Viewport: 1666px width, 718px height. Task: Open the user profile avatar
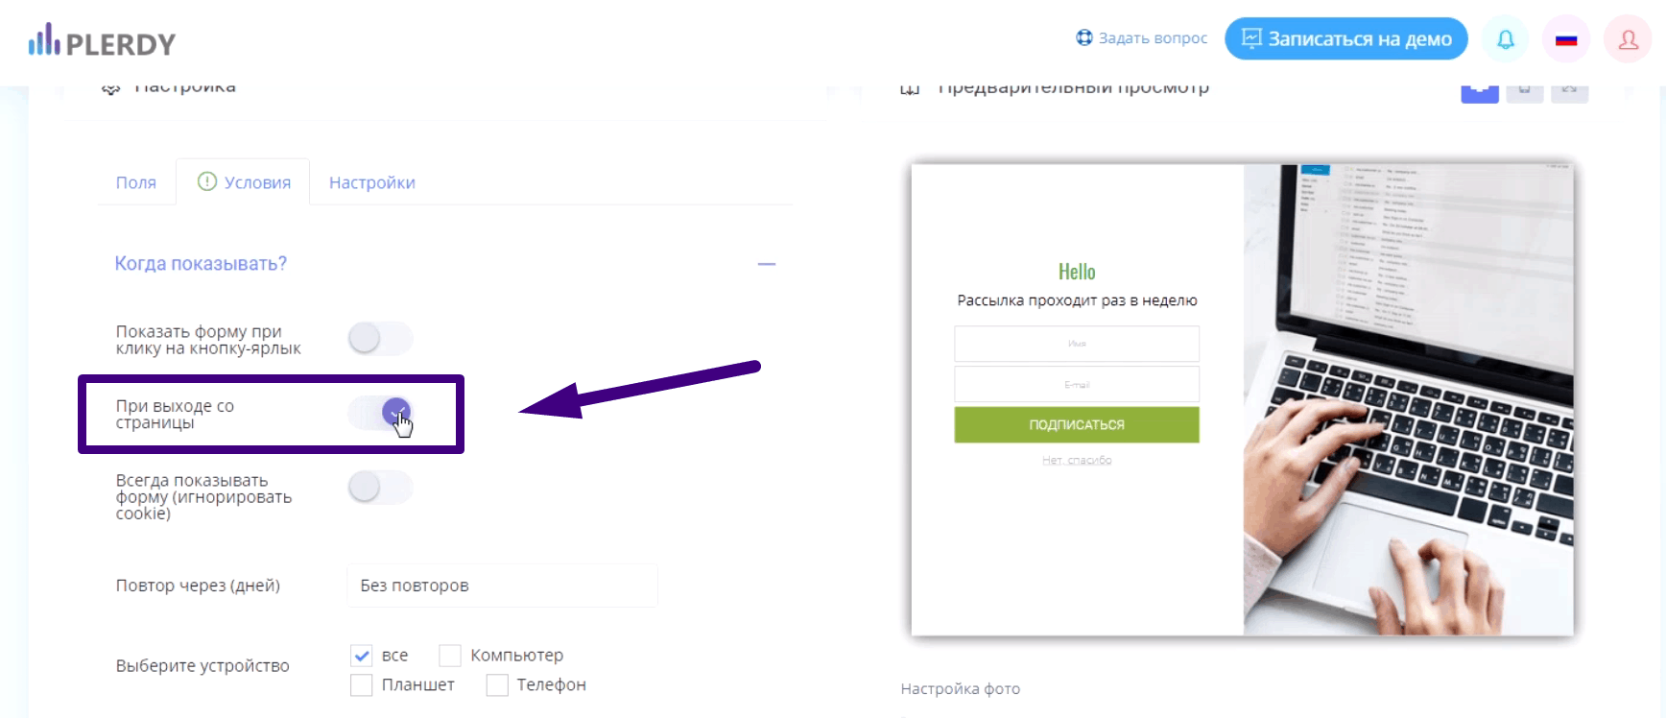pyautogui.click(x=1628, y=39)
